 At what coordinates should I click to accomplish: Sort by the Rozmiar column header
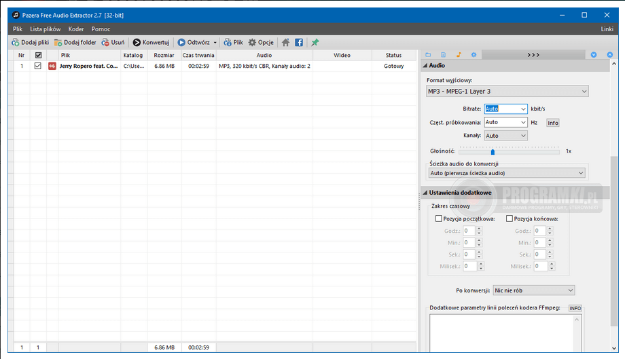click(164, 56)
